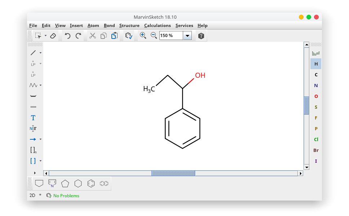
Task: Select the Erase tool
Action: click(53, 36)
